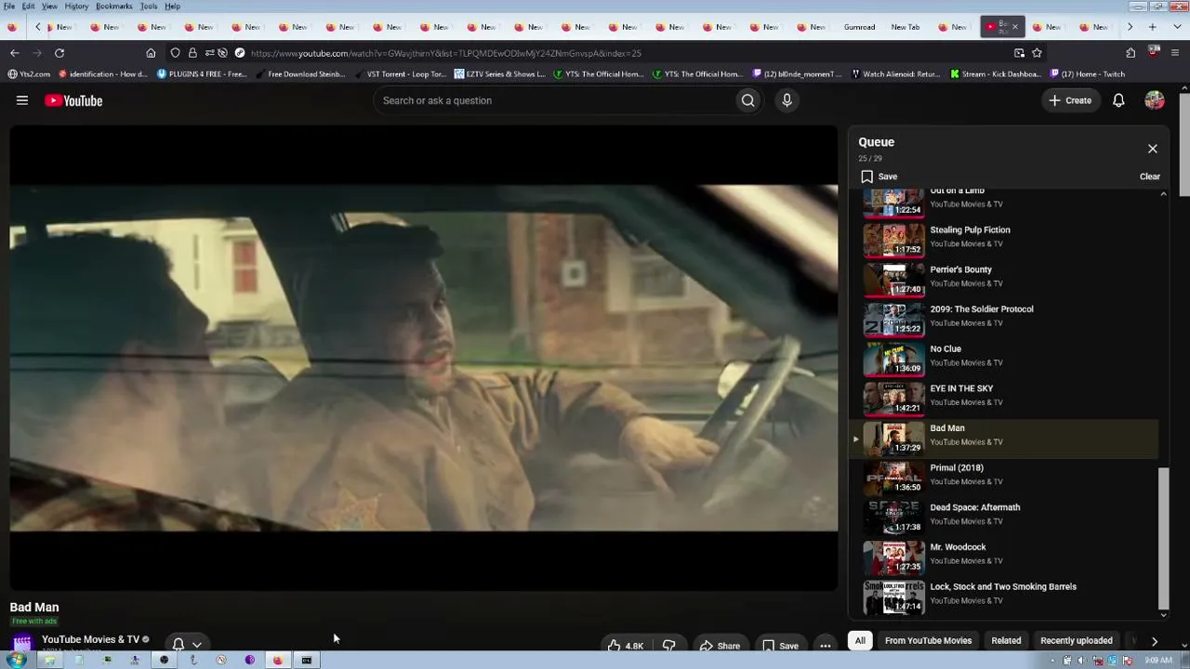This screenshot has width=1190, height=669.
Task: Open a new tab with plus button
Action: coord(1153,27)
